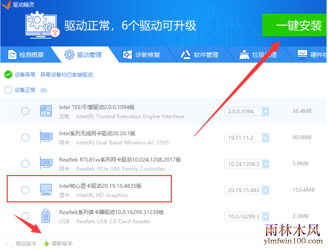The height and width of the screenshot is (251, 328).
Task: Click the driver upgrade monitor icon
Action: [x=42, y=26]
